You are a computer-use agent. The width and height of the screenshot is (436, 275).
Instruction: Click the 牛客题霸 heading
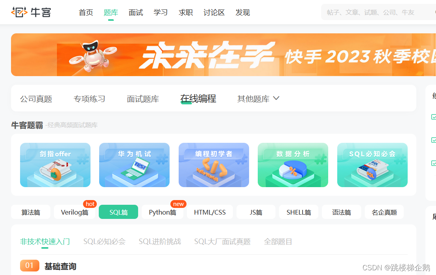point(27,125)
